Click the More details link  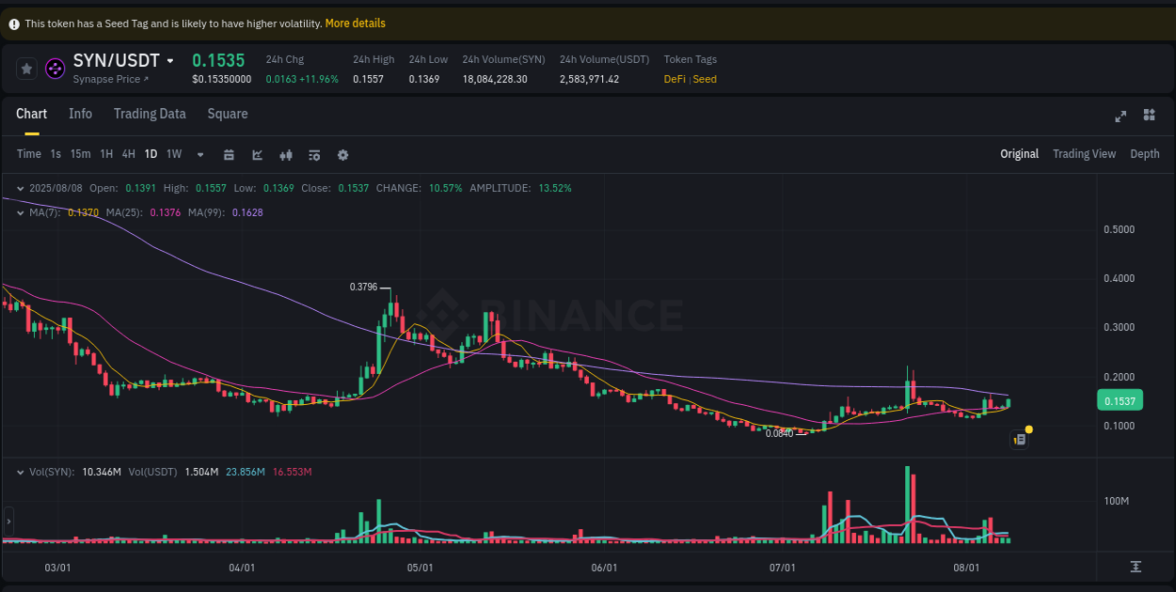coord(355,23)
